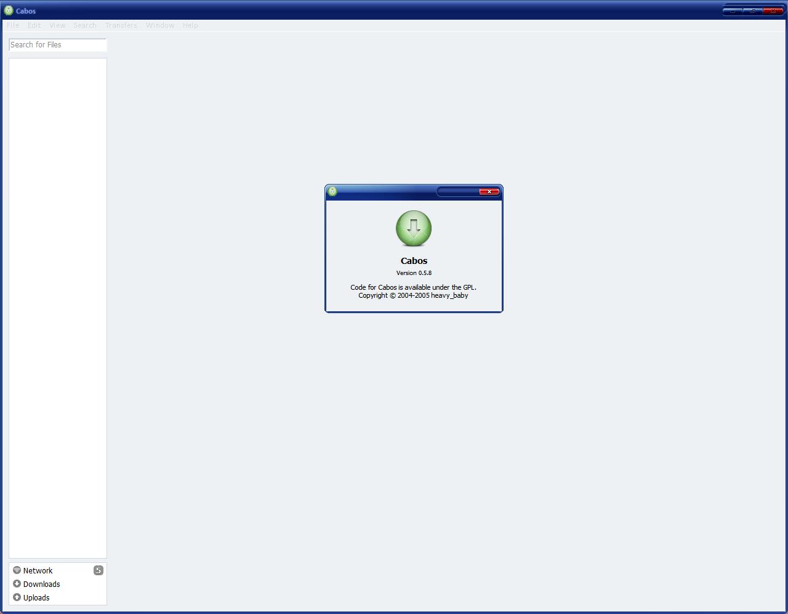
Task: Open the Help menu
Action: click(x=190, y=25)
